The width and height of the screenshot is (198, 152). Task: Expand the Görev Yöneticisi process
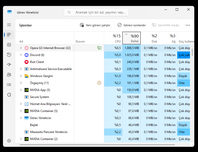[x=21, y=118]
